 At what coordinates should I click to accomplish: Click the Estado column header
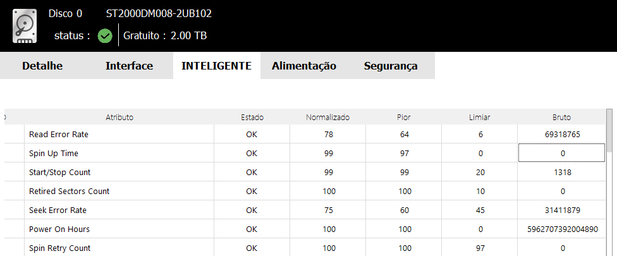(252, 117)
